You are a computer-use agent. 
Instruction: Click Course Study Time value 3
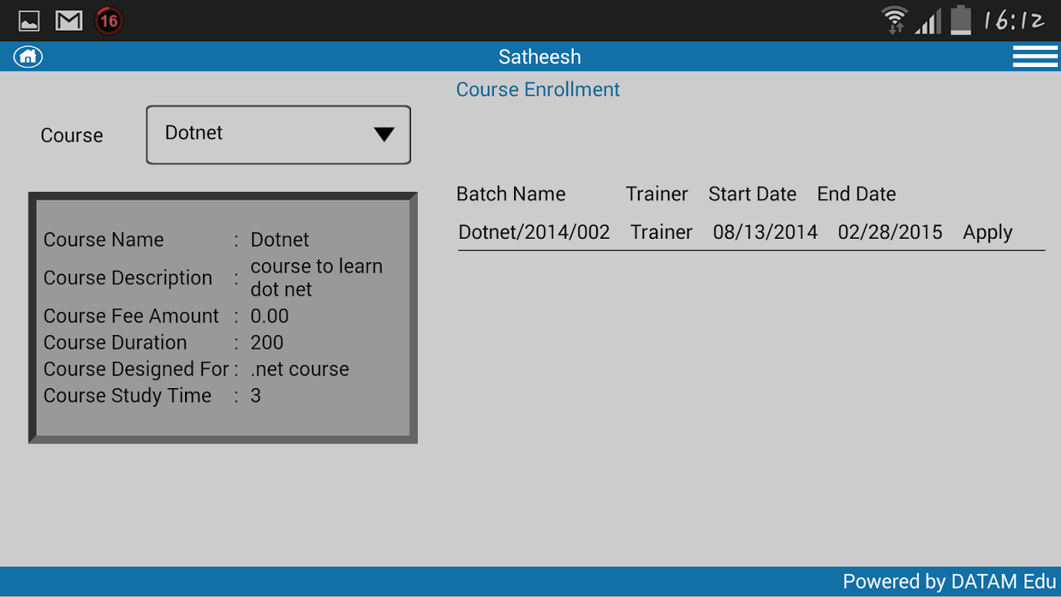(x=256, y=396)
